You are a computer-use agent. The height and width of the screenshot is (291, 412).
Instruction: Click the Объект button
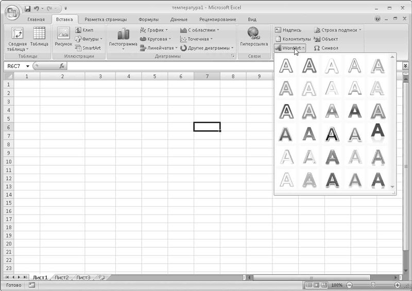click(x=326, y=39)
